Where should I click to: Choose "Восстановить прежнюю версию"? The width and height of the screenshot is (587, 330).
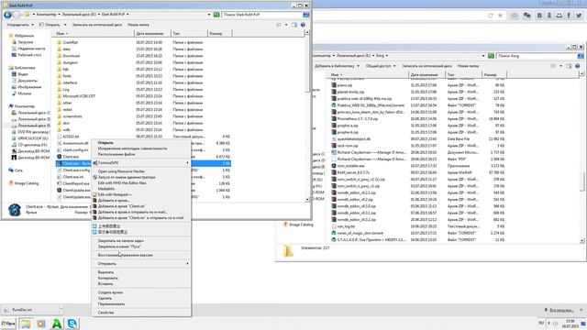pos(126,255)
